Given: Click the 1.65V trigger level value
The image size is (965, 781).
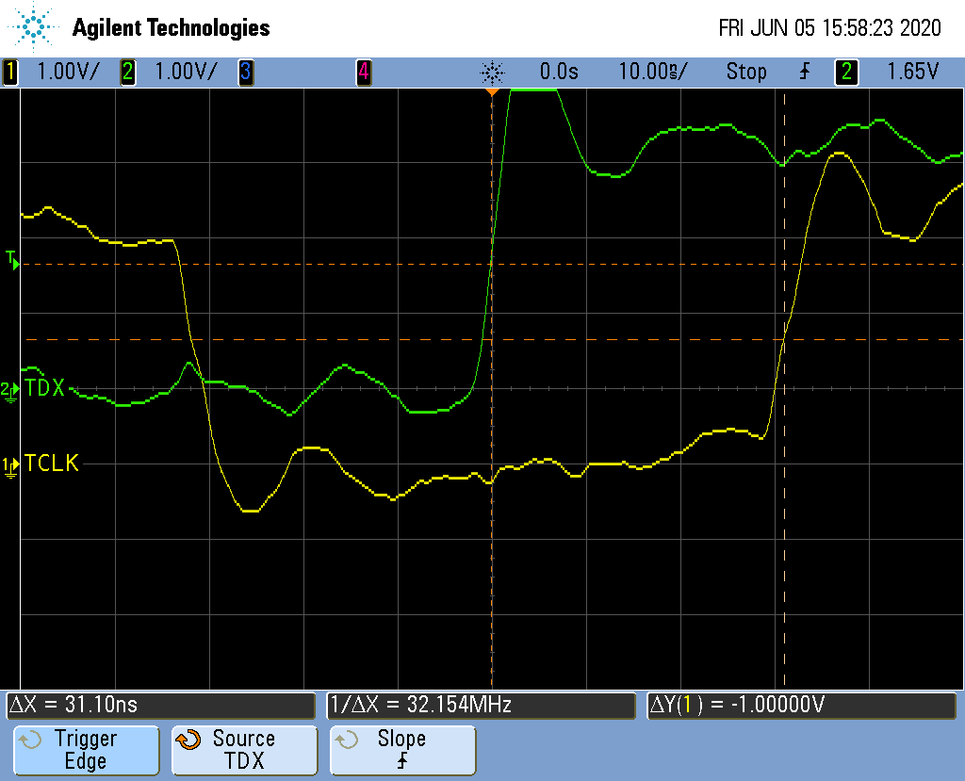Looking at the screenshot, I should (912, 72).
